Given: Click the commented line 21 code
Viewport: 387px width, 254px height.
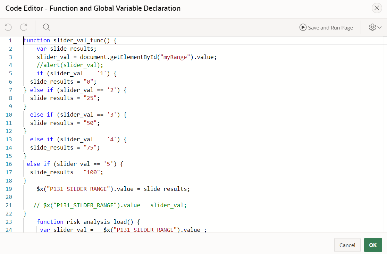Looking at the screenshot, I should coord(110,205).
